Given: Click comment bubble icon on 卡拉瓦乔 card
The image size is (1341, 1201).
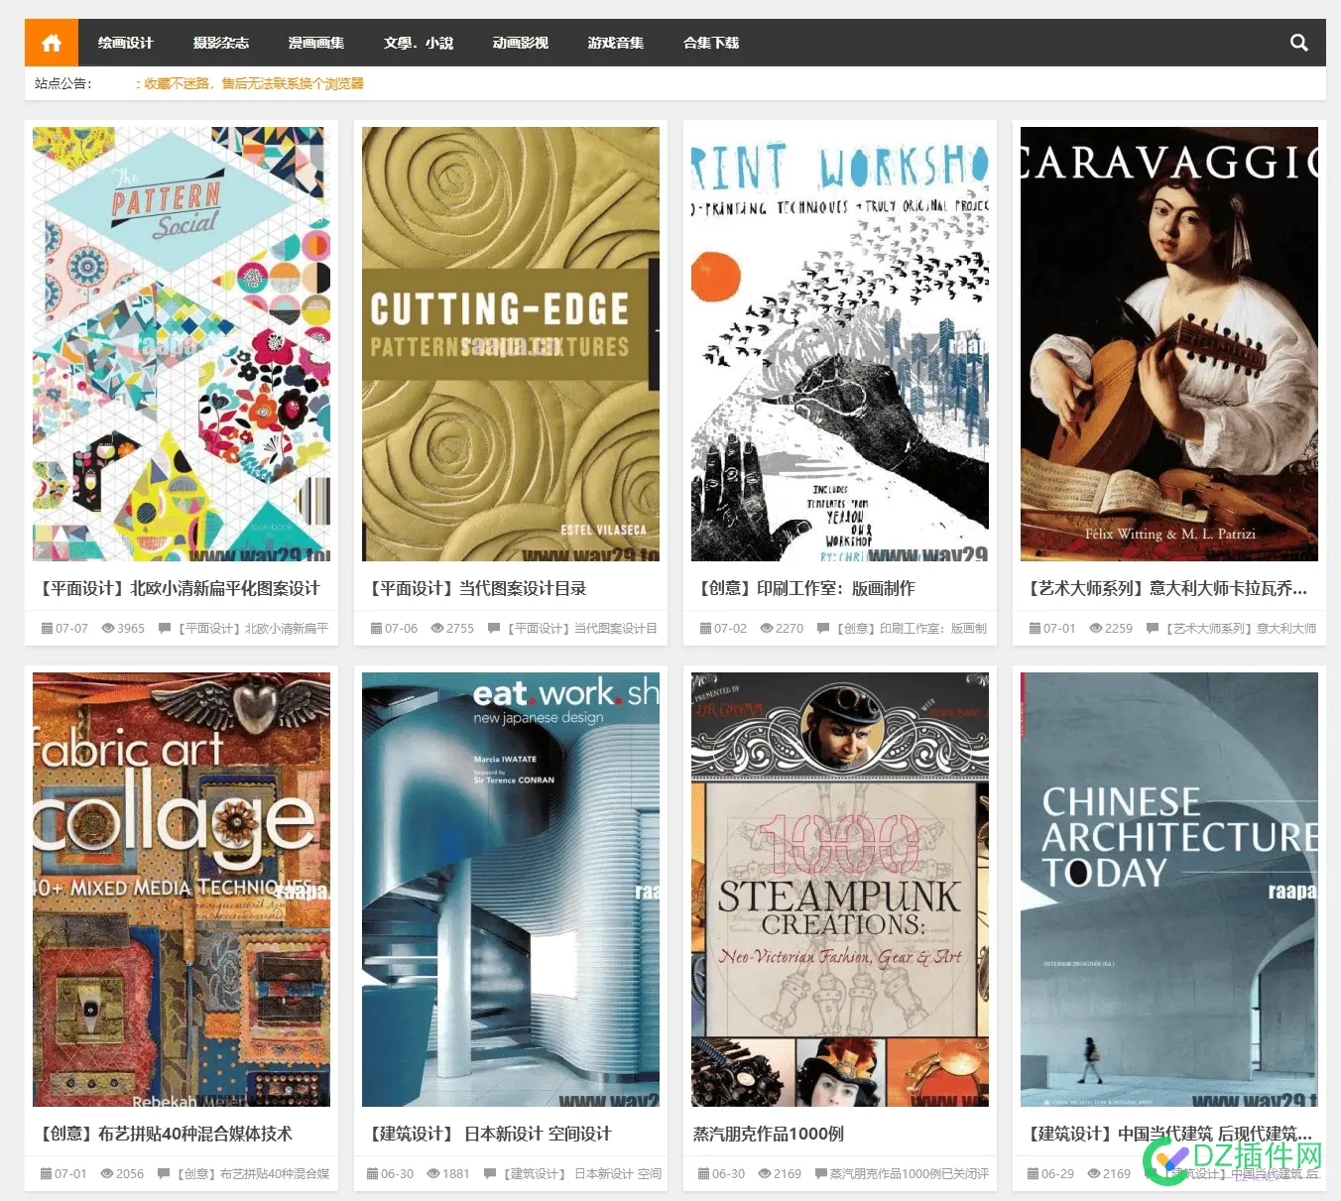Looking at the screenshot, I should tap(1153, 628).
